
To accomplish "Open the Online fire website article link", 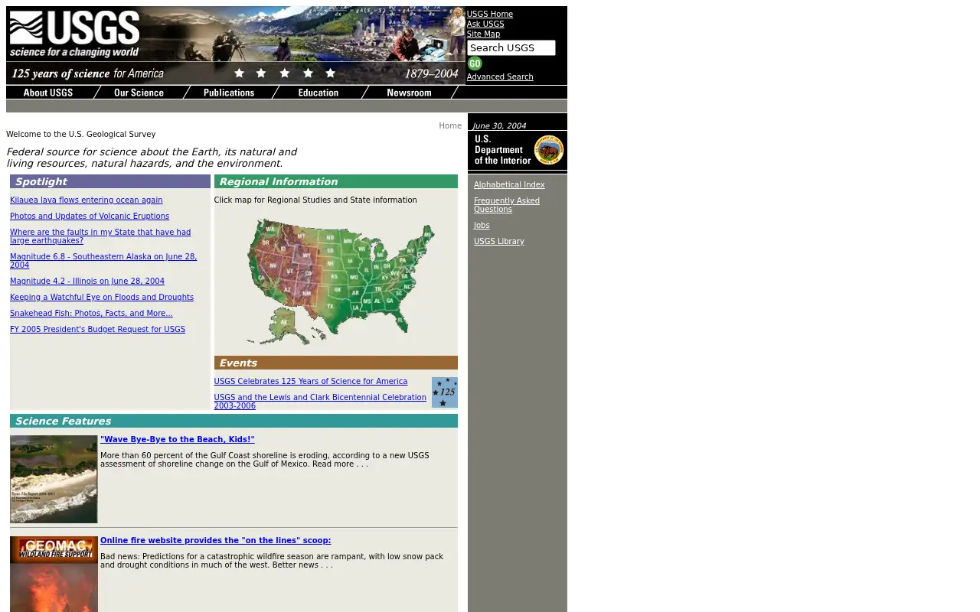I will pos(216,540).
